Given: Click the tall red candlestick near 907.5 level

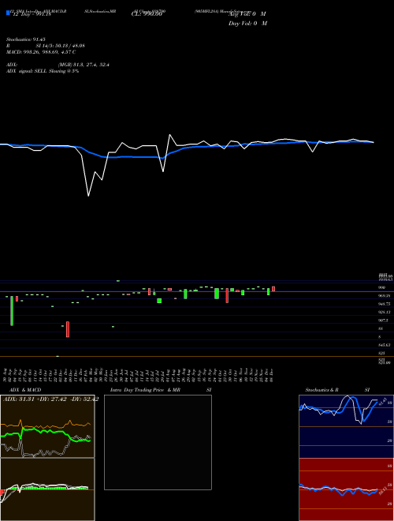Looking at the screenshot, I should click(x=68, y=329).
